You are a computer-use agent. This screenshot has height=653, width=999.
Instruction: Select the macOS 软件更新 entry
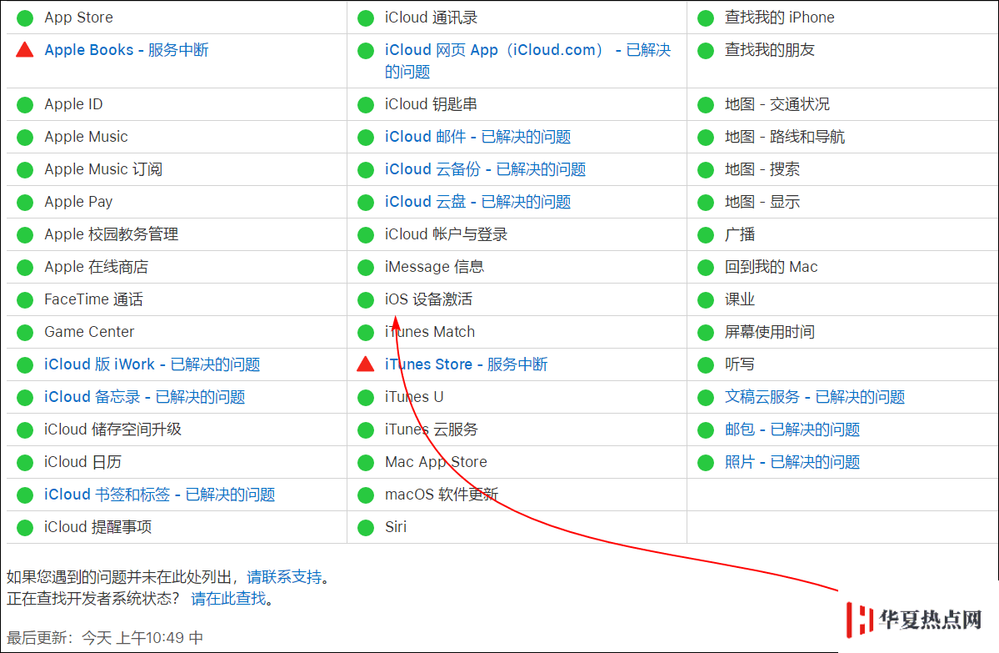(442, 495)
